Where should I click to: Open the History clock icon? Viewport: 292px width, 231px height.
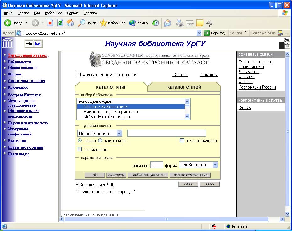(x=156, y=23)
